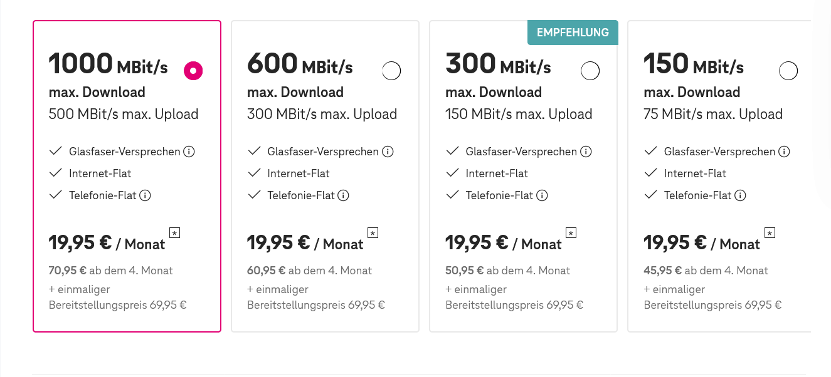The height and width of the screenshot is (377, 831).
Task: Open price footnote asterisk for 1000 MBit/s plan
Action: 174,233
